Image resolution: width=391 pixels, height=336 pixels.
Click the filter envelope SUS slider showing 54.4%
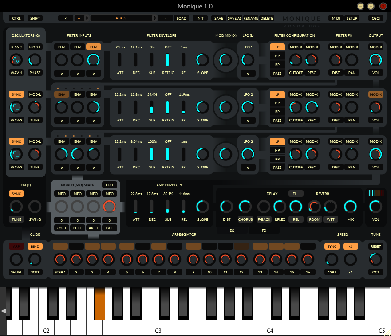152,107
